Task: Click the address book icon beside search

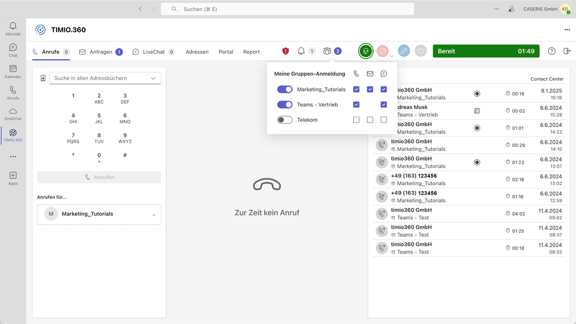Action: tap(43, 78)
